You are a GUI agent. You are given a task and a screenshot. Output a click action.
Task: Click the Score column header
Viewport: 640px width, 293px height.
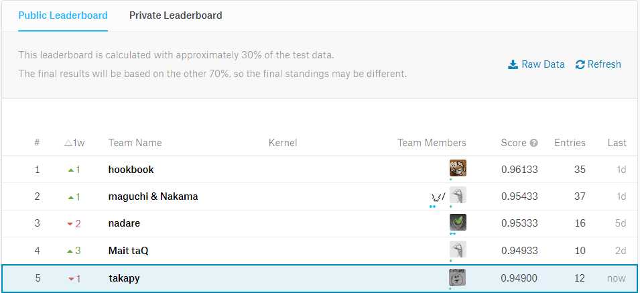pos(513,143)
